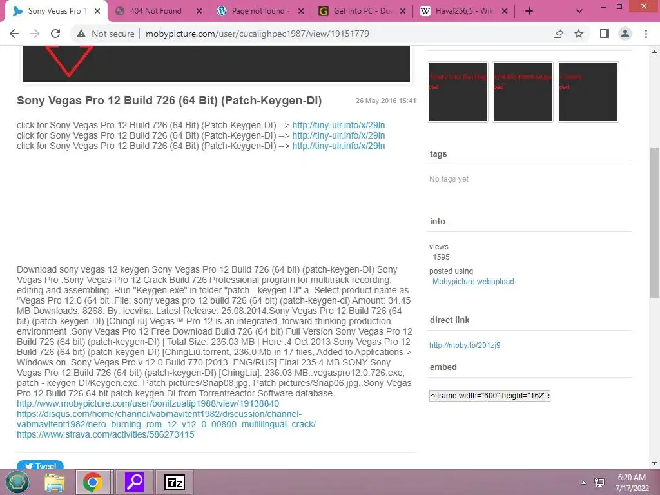The width and height of the screenshot is (660, 495).
Task: Open the Chrome profile menu
Action: pos(625,34)
